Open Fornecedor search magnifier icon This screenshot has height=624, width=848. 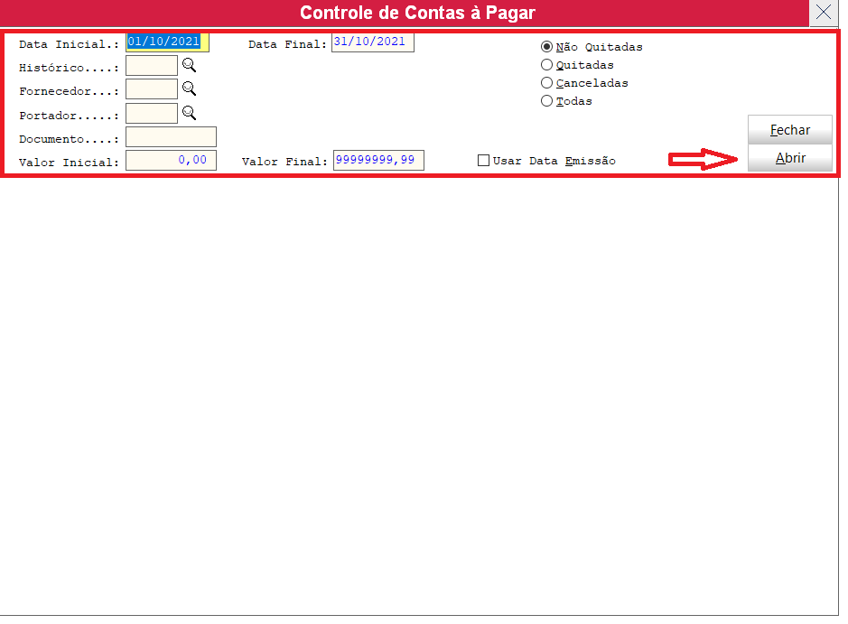tap(189, 88)
